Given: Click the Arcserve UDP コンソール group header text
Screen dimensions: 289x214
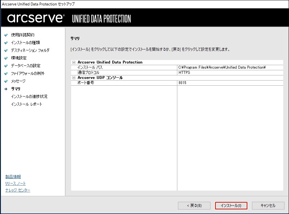Looking at the screenshot, I should 100,78.
